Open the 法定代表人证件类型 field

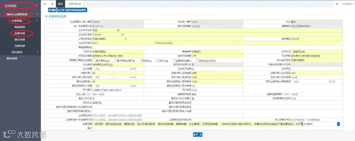pyautogui.click(x=217, y=73)
